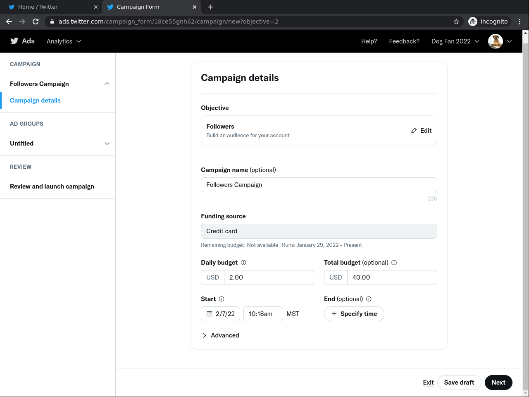
Task: Expand the Advanced settings
Action: pos(221,335)
